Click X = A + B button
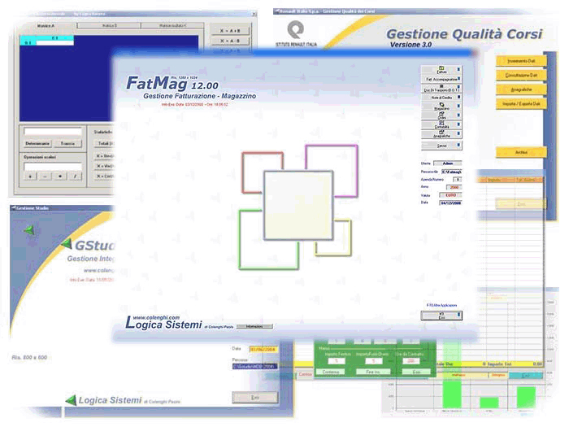The height and width of the screenshot is (427, 569). point(230,31)
